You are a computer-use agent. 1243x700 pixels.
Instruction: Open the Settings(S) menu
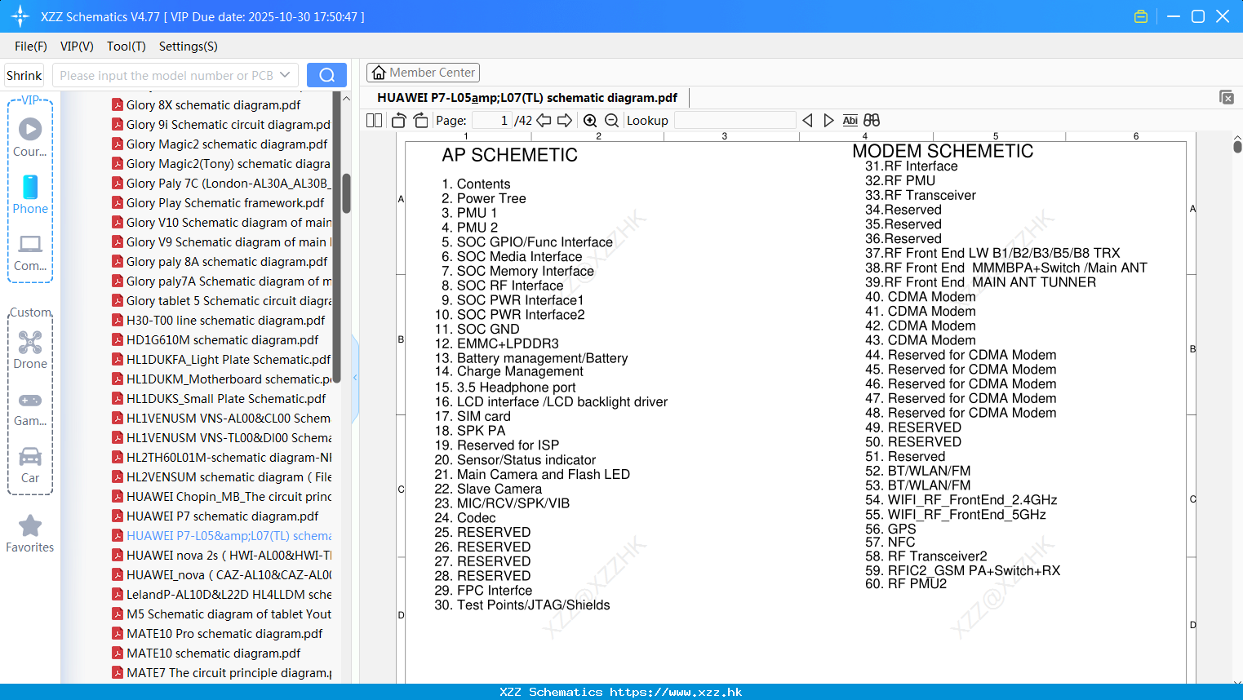tap(189, 47)
